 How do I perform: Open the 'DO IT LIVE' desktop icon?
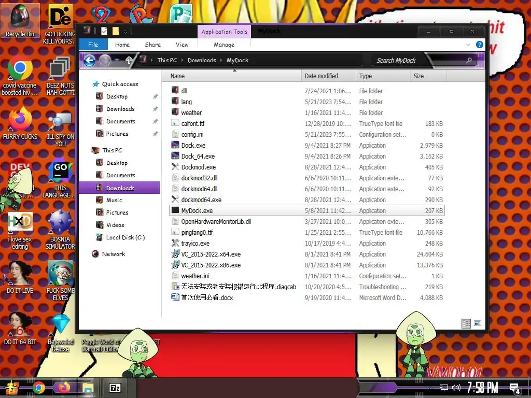click(x=20, y=277)
